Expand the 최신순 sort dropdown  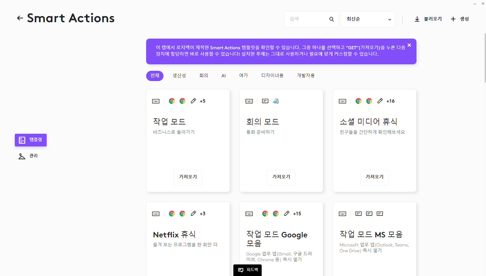[x=368, y=19]
